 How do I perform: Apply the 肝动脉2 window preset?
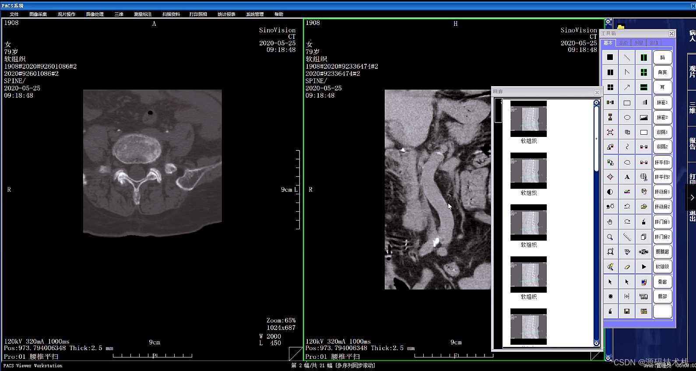click(662, 206)
